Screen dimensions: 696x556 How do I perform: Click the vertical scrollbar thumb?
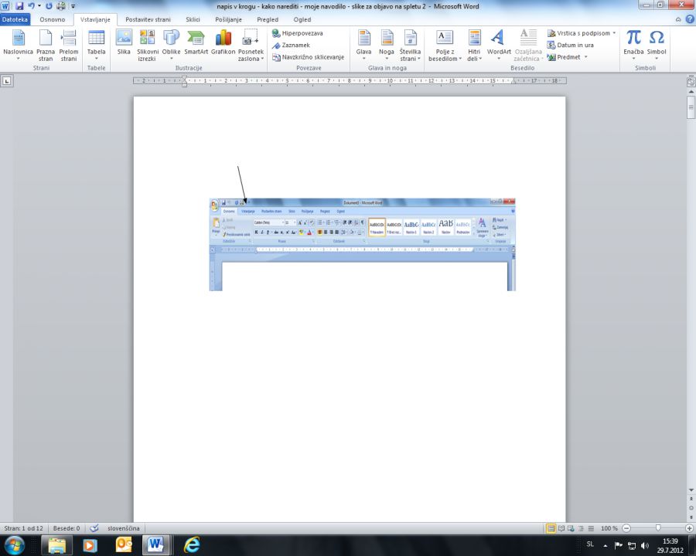691,107
